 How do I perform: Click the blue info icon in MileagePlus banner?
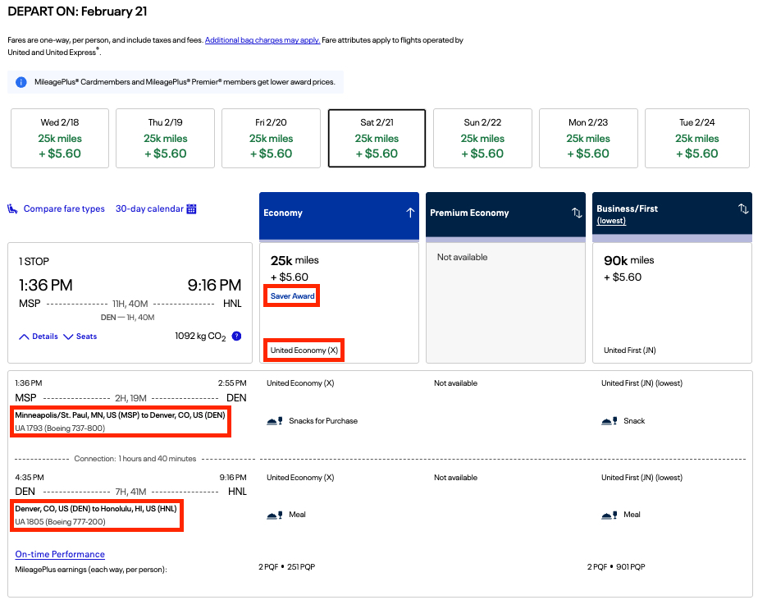(x=21, y=82)
